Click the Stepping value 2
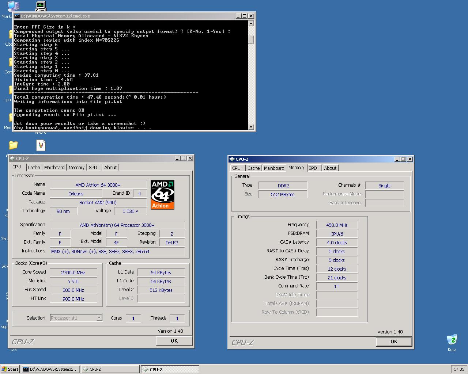The image size is (468, 374). click(172, 234)
